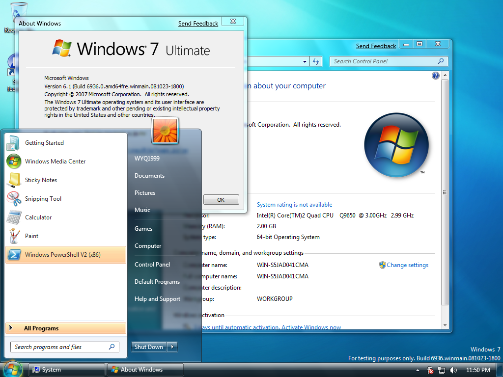The width and height of the screenshot is (503, 377).
Task: Open Calculator from Start menu
Action: (66, 217)
